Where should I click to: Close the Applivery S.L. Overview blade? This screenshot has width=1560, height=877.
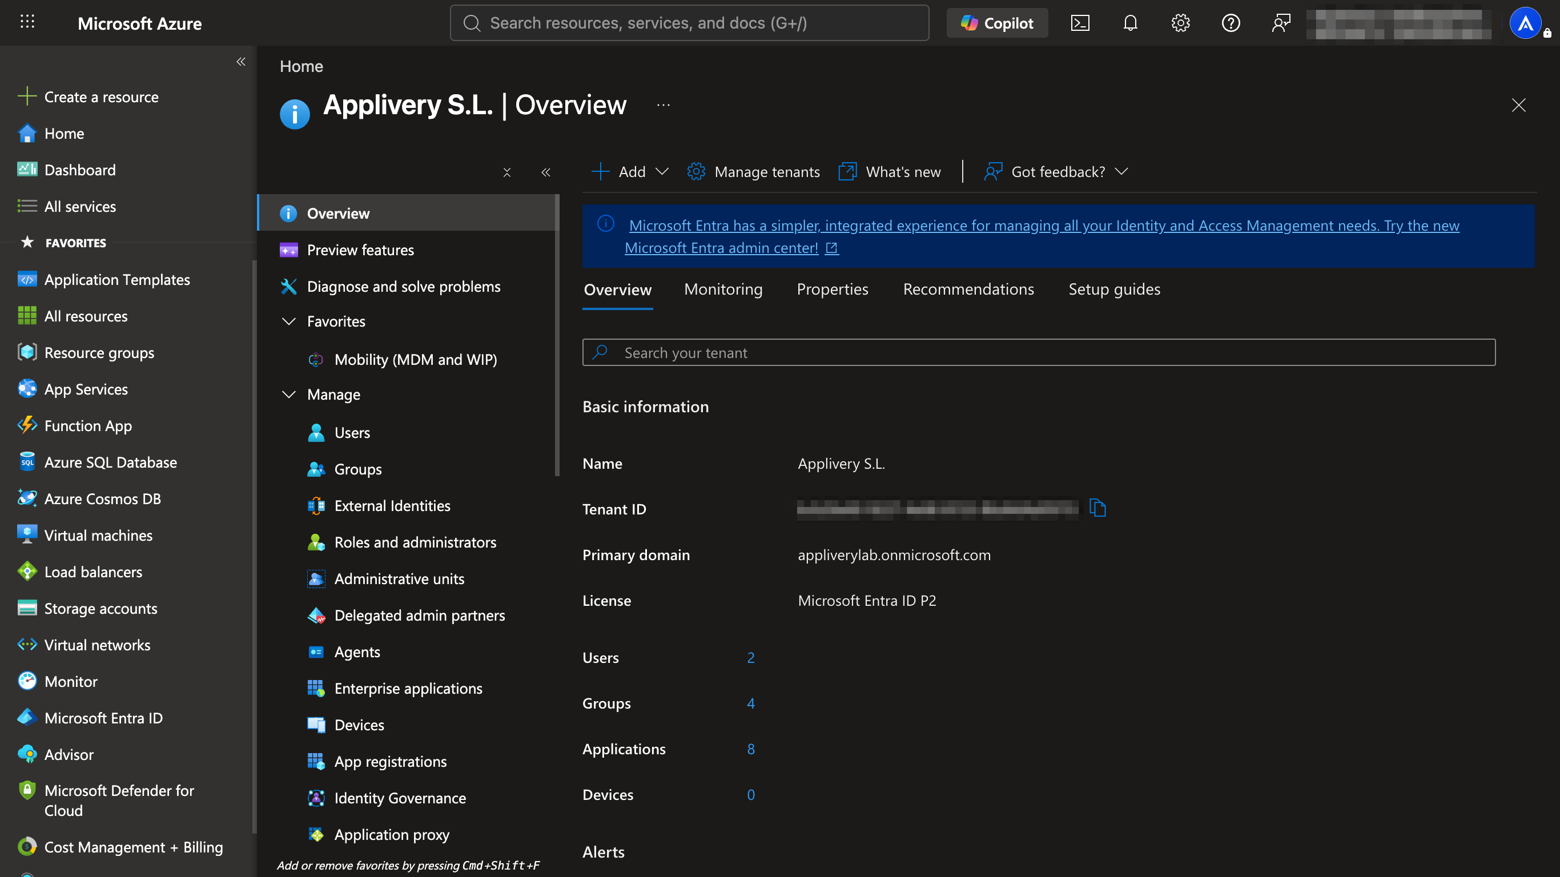(1518, 105)
